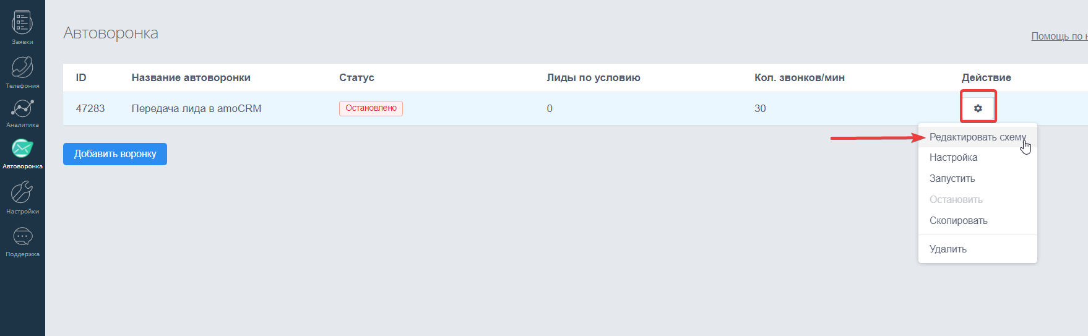This screenshot has width=1088, height=336.
Task: Click the ID value 47283
Action: click(90, 109)
